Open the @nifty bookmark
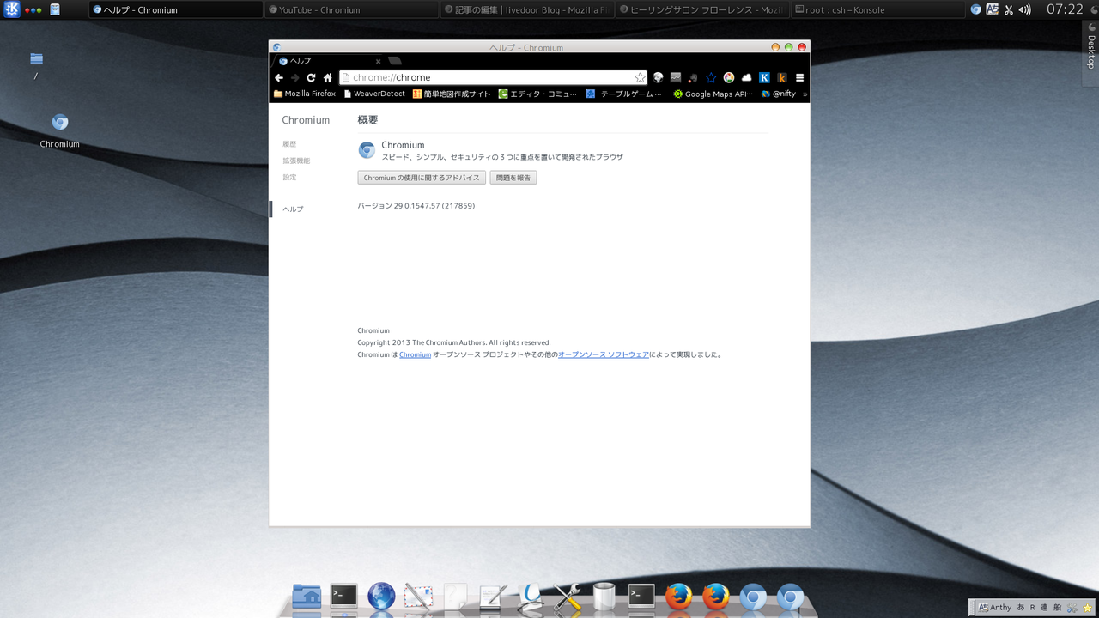The height and width of the screenshot is (618, 1099). tap(778, 94)
